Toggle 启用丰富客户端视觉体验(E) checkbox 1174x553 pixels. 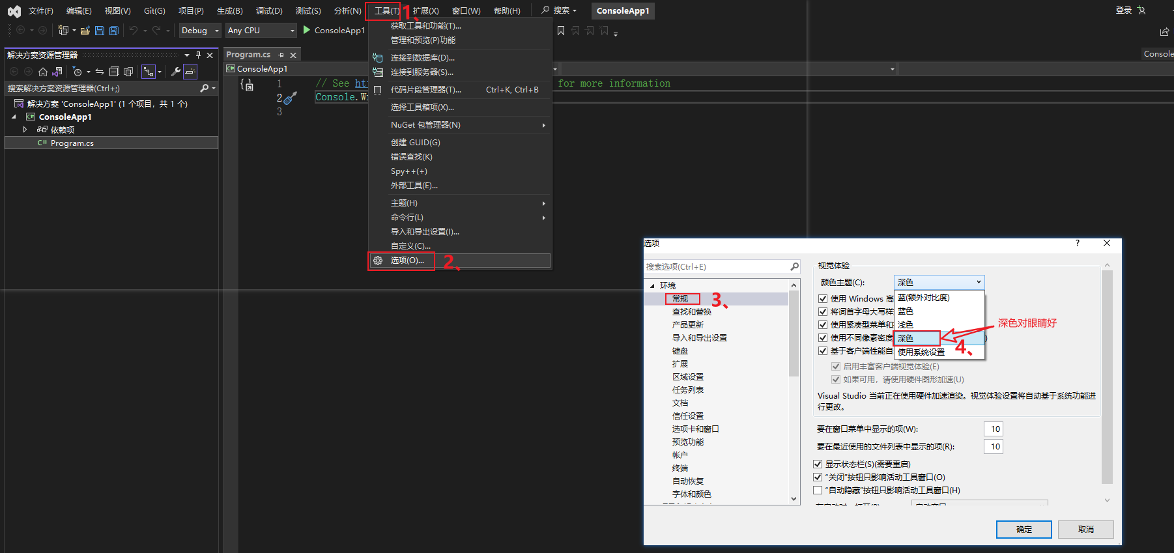[x=836, y=366]
